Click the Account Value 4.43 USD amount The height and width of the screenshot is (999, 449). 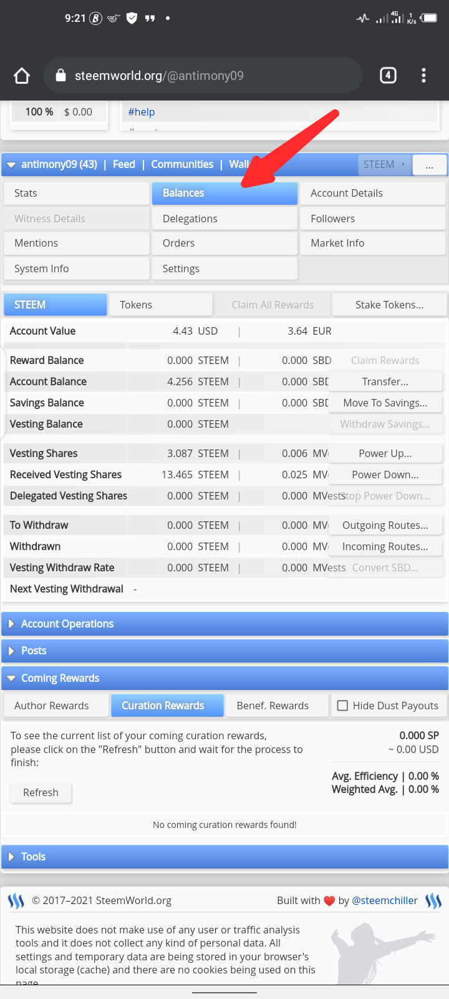point(195,331)
